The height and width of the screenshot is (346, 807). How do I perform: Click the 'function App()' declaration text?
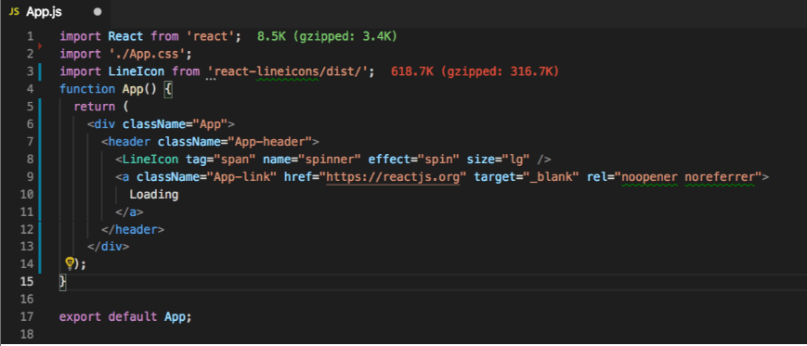coord(108,89)
